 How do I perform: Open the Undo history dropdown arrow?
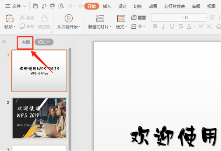click(75, 6)
